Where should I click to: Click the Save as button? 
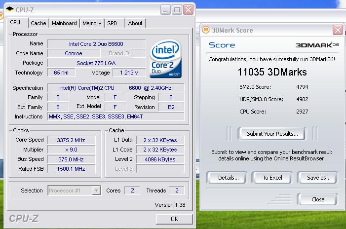317,178
